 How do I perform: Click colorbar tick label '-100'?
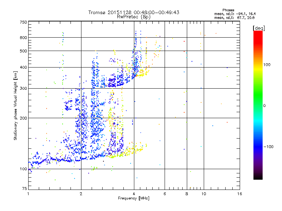(269, 147)
